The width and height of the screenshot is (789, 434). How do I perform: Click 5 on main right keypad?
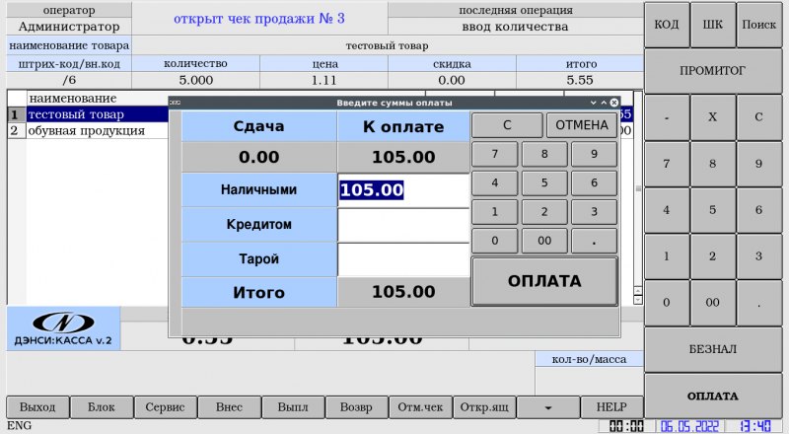(712, 210)
